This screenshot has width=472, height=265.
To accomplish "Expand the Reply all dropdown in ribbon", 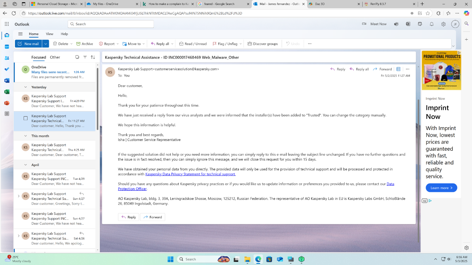I will click(x=172, y=44).
